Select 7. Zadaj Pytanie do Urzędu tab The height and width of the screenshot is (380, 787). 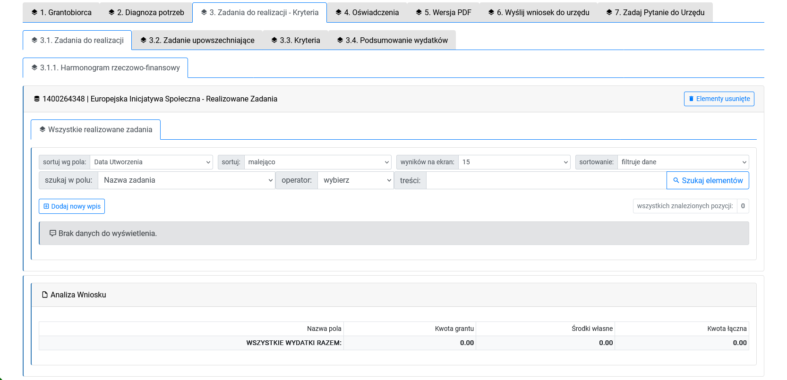point(655,13)
